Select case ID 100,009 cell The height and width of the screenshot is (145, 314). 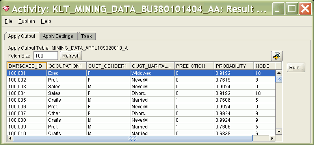[x=27, y=126]
